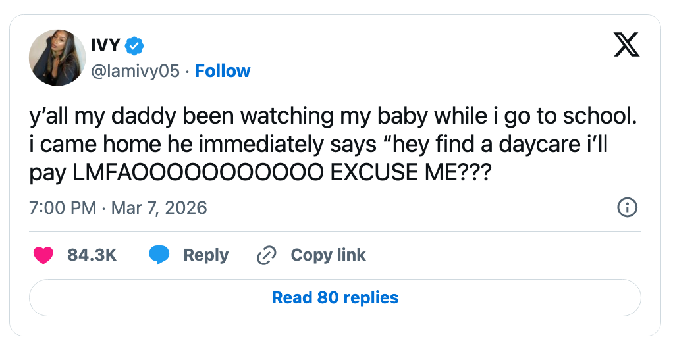This screenshot has width=673, height=350.
Task: Open the @lamivy05 handle link
Action: [134, 71]
